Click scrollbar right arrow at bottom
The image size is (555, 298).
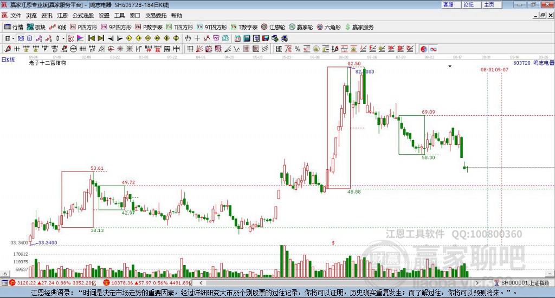point(477,283)
